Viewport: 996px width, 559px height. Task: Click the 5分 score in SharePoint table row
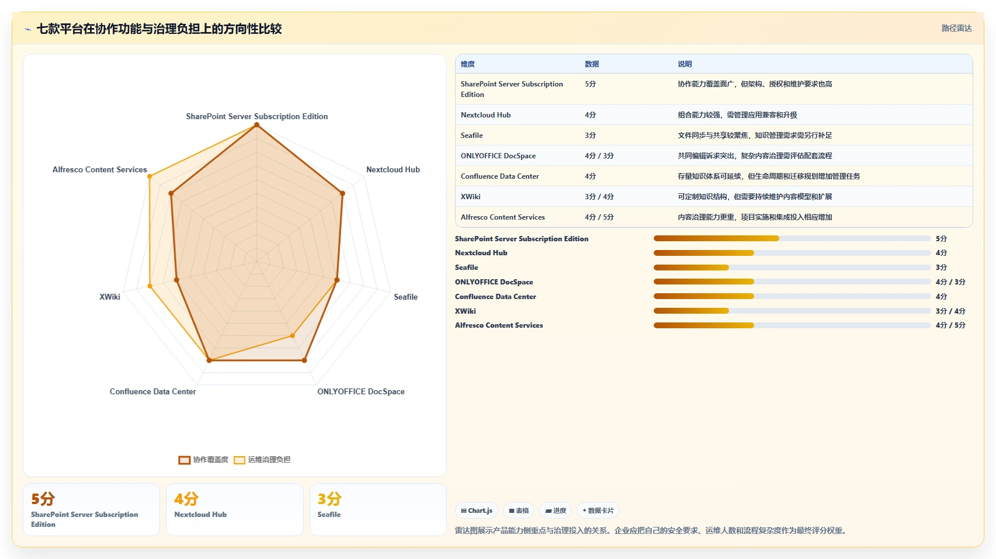pyautogui.click(x=591, y=84)
